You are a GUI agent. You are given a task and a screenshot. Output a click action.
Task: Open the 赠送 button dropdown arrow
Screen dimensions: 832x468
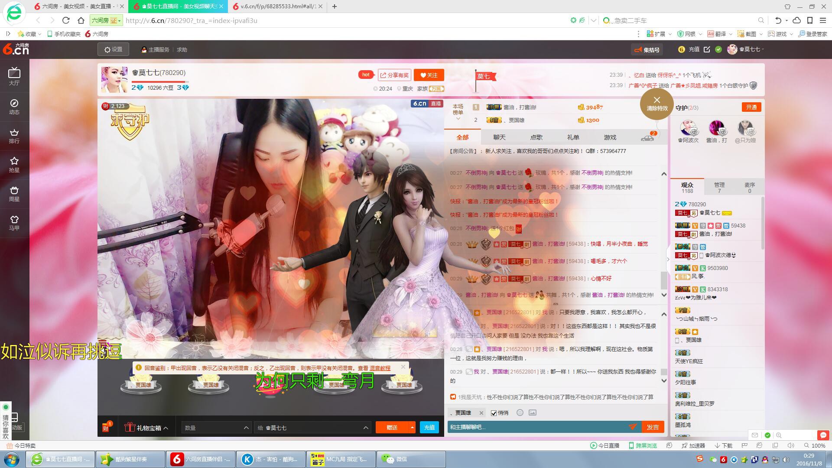(412, 427)
